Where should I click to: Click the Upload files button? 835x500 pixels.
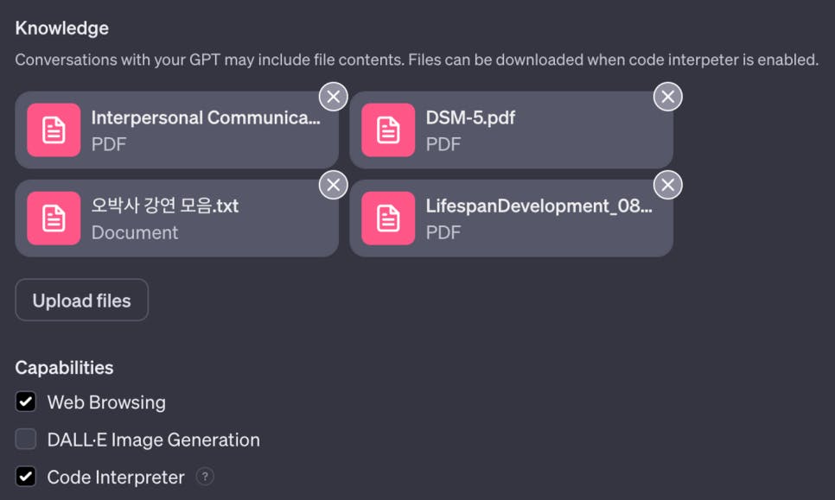[82, 301]
